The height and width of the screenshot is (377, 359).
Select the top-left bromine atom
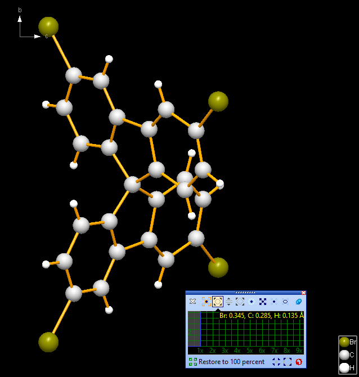pyautogui.click(x=48, y=26)
